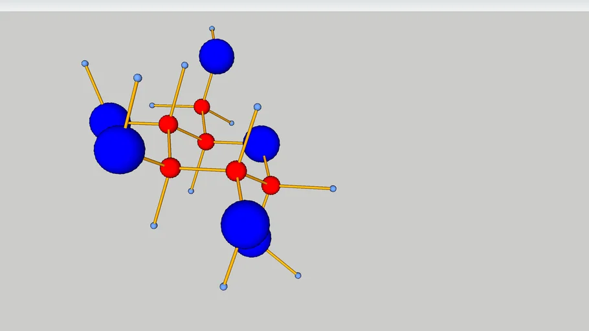Click the small sphere at the bottom right
Viewport: 589px width, 331px height.
[298, 275]
